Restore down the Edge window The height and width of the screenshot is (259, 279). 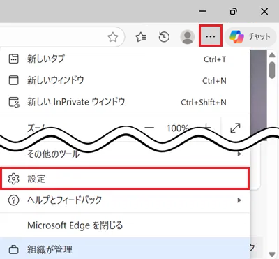[x=234, y=11]
